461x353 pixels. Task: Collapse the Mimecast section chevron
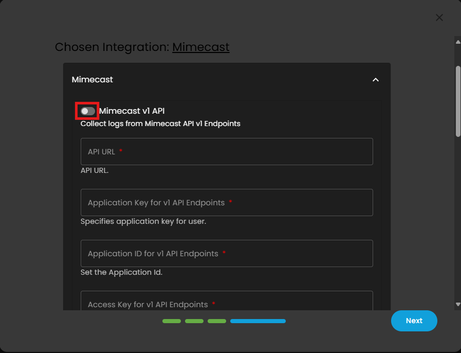[376, 80]
